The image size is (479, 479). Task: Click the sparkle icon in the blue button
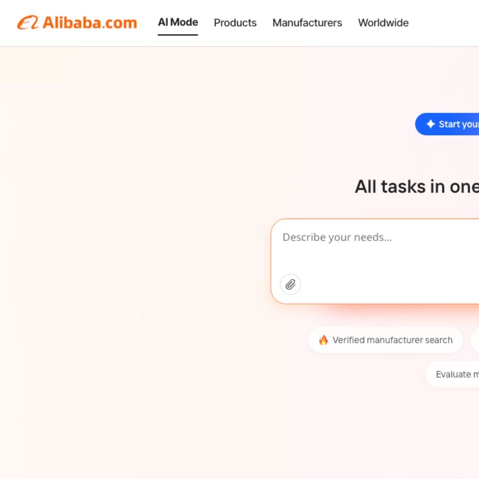coord(430,124)
